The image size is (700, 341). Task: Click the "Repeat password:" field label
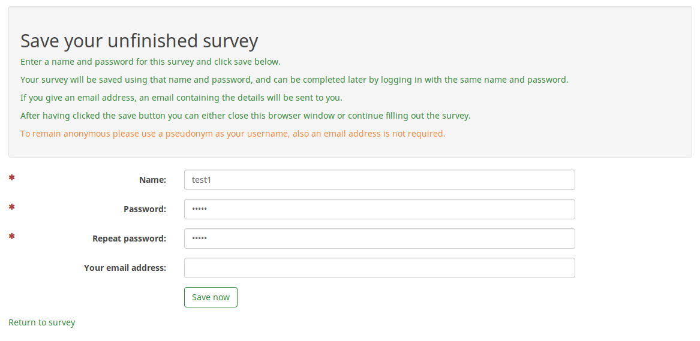point(129,239)
